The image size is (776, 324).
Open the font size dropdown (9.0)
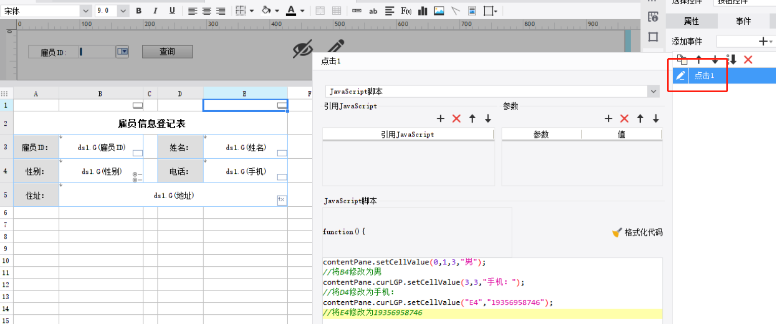[124, 11]
